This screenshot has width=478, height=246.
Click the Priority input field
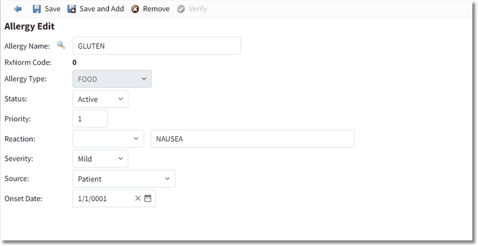tap(90, 118)
